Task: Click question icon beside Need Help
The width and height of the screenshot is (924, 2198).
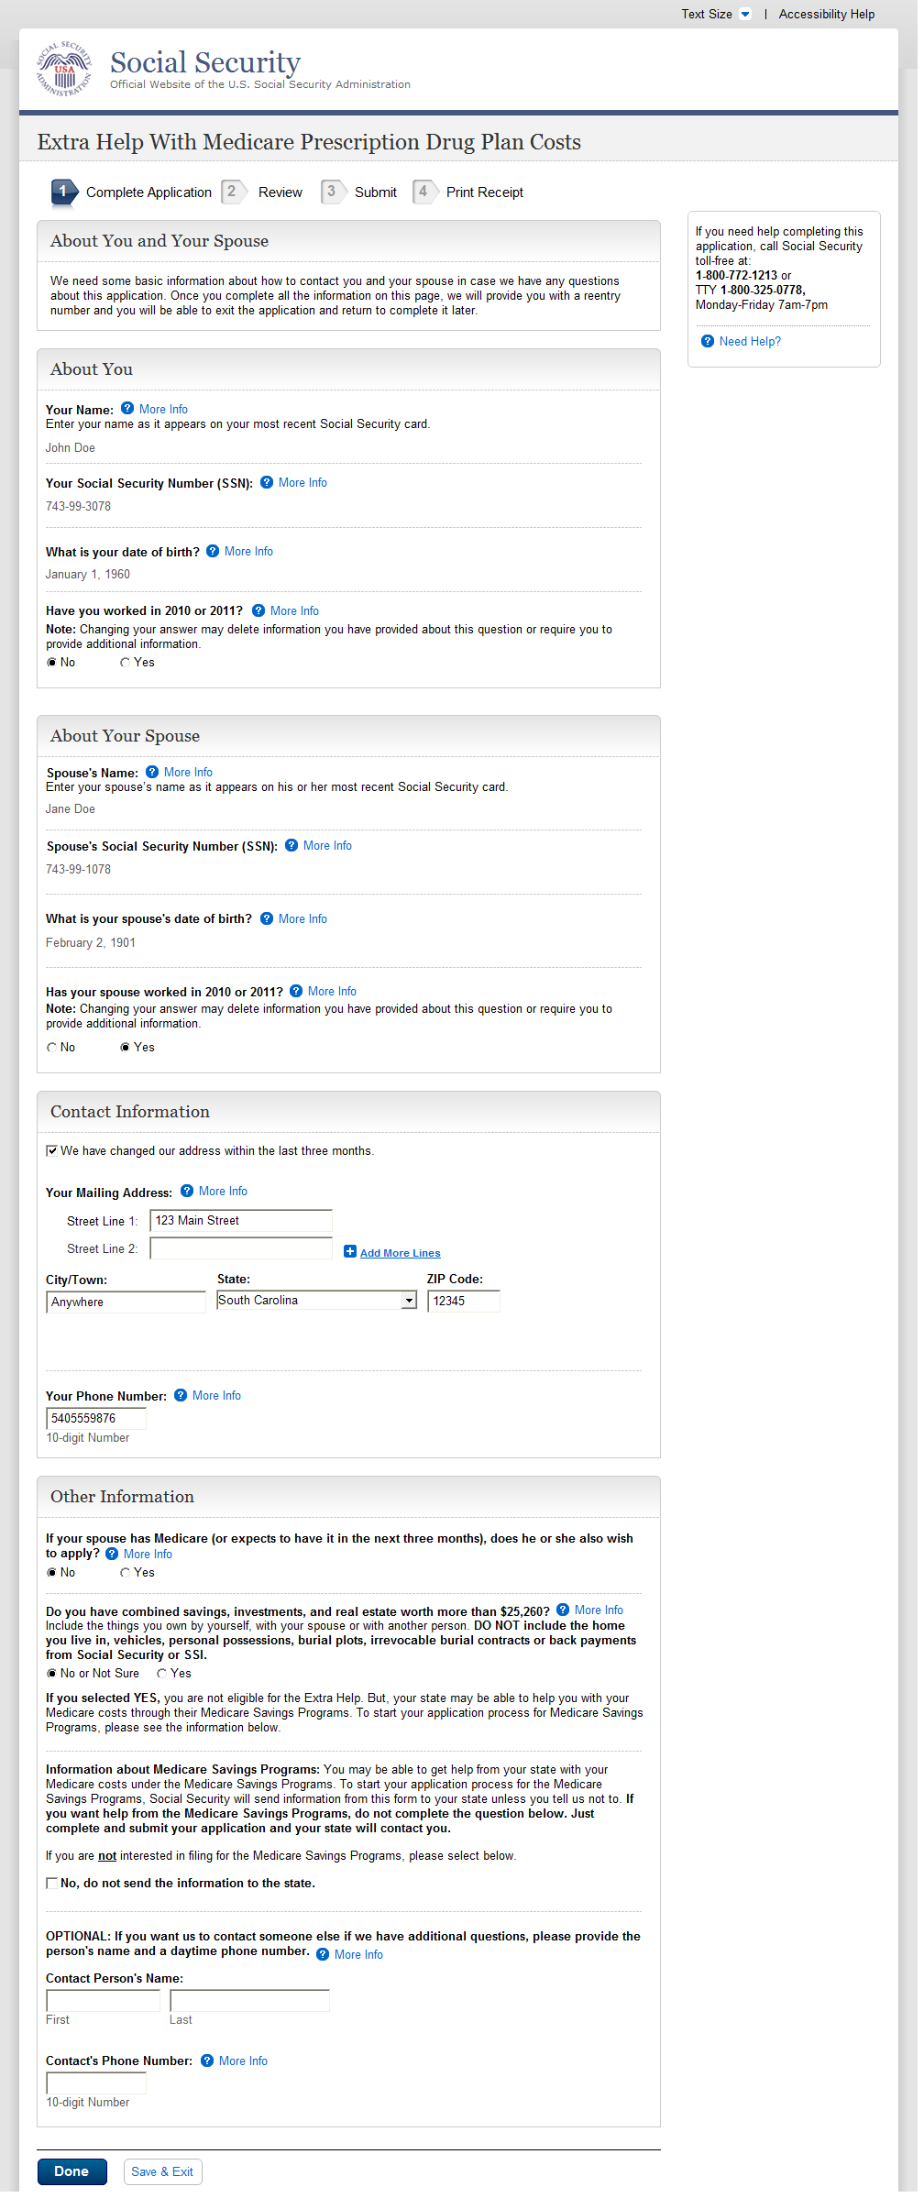Action: point(708,341)
